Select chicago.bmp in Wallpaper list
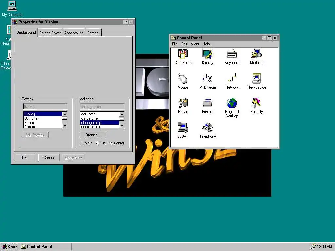This screenshot has height=251, width=335. [99, 123]
